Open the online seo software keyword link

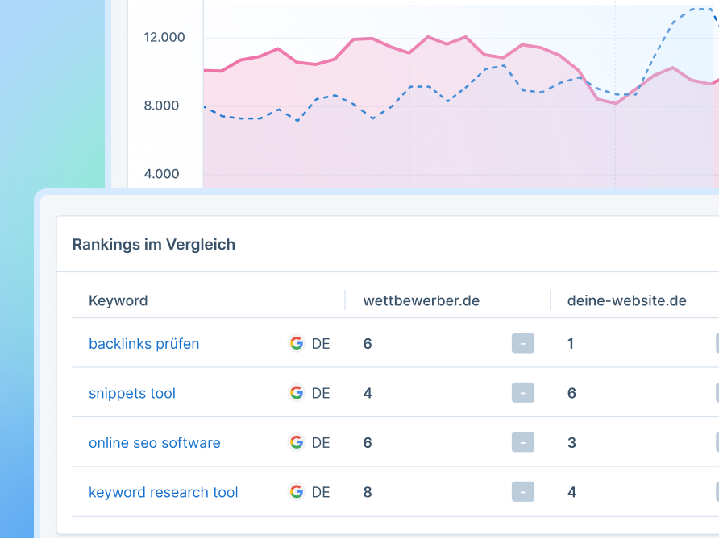[x=155, y=443]
